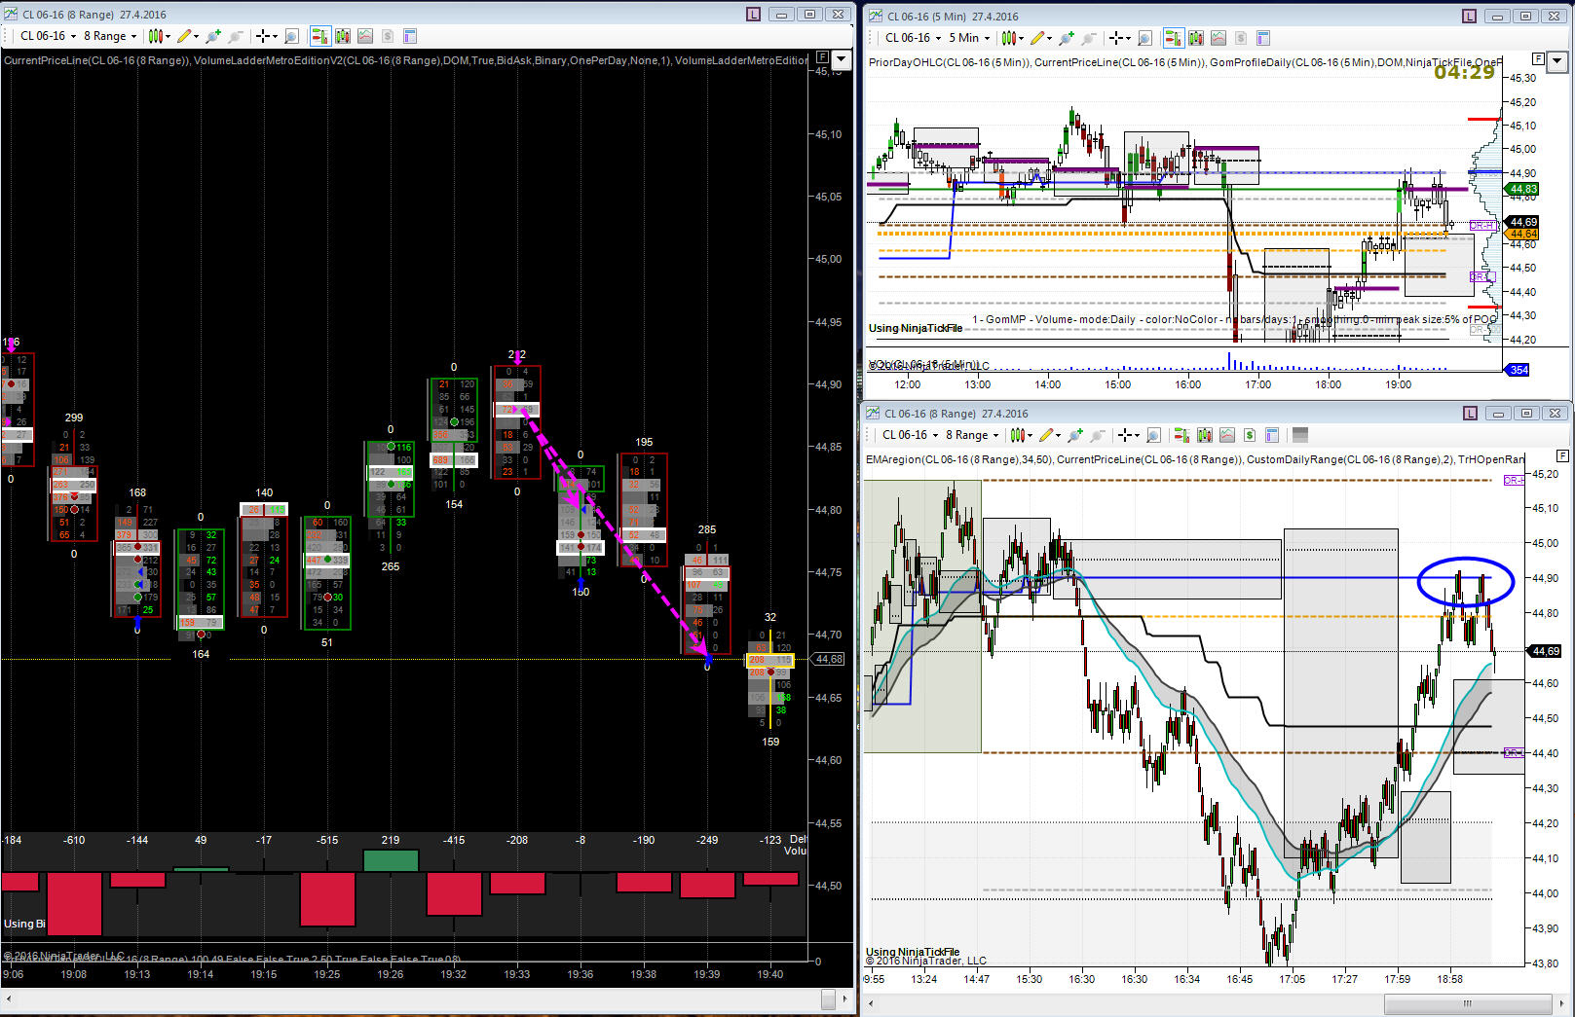Image resolution: width=1575 pixels, height=1017 pixels.
Task: Expand indicator label dropdown arrow in left chart
Action: pos(844,58)
